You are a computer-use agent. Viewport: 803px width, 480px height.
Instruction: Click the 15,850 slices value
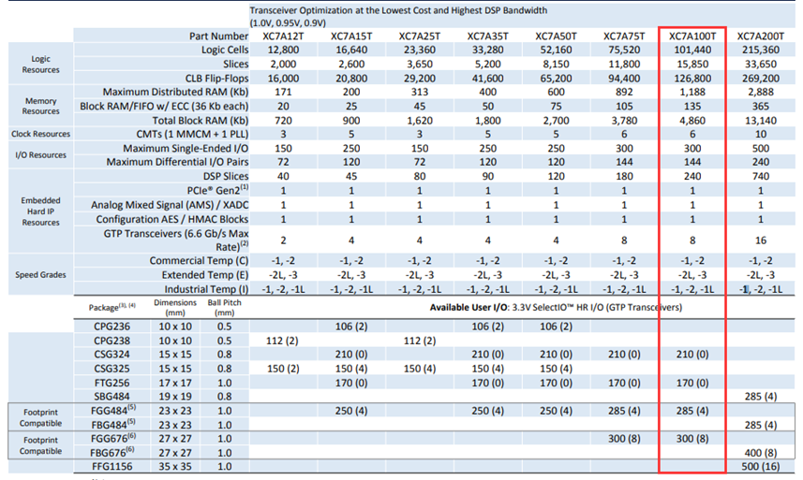tap(692, 65)
